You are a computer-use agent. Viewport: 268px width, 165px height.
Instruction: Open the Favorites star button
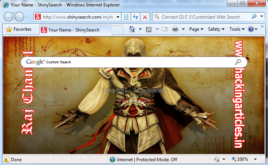coord(19,29)
